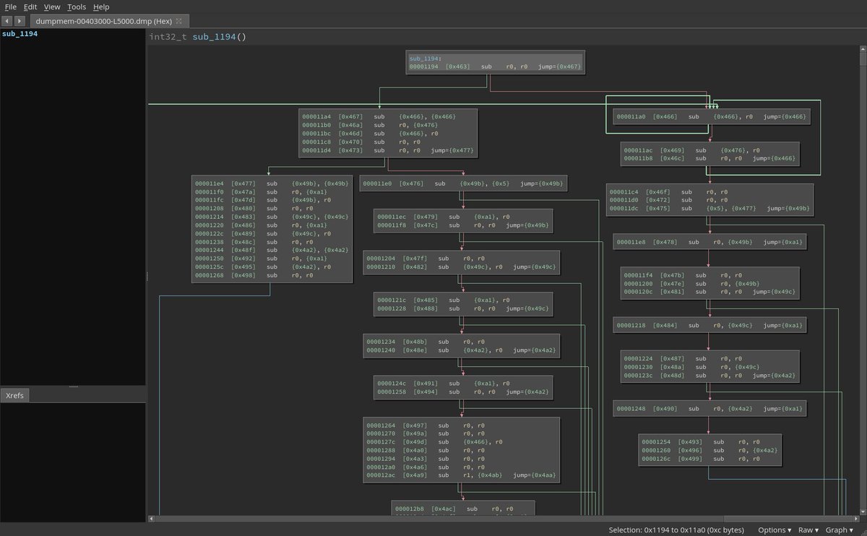Select sub_1194: label in entry block
Viewport: 867px width, 536px height.
[x=424, y=58]
